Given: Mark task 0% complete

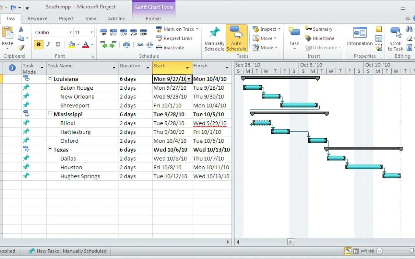Looking at the screenshot, I should pos(104,32).
